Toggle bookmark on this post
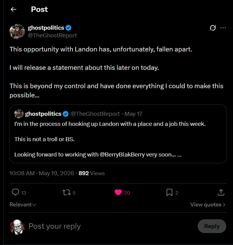233x245 pixels. [x=169, y=193]
